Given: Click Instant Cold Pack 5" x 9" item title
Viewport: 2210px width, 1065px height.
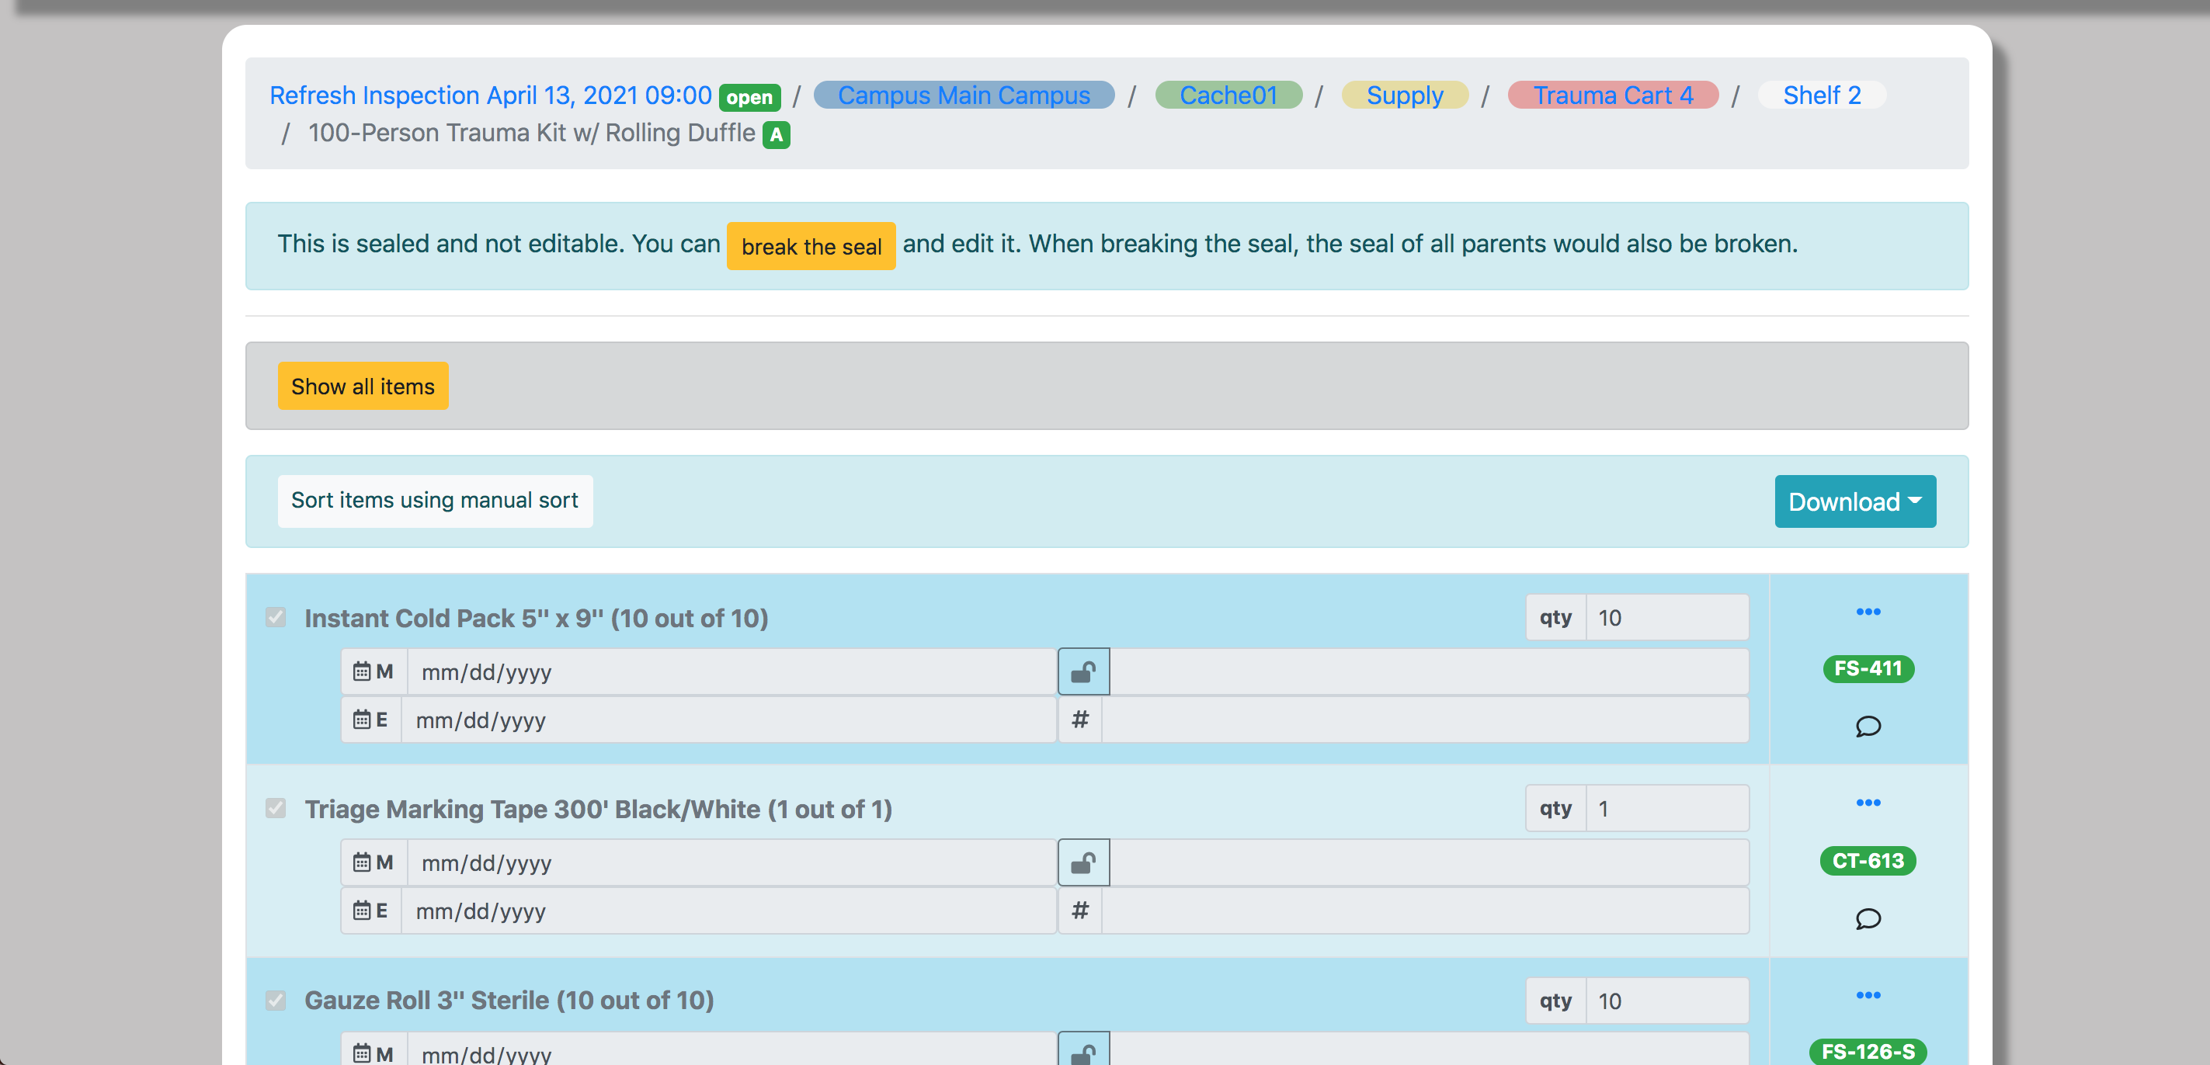Looking at the screenshot, I should [537, 618].
